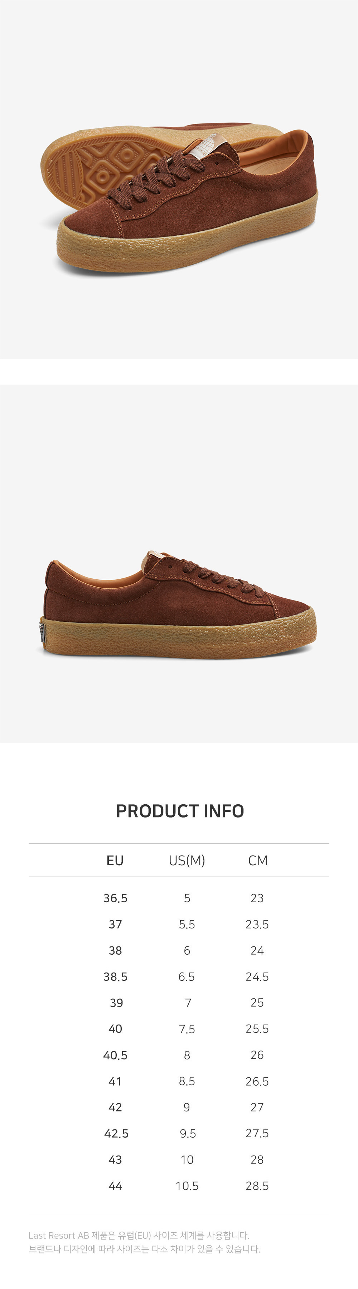Click EU size 40.5 entry
Screen dimensions: 358x1289
(x=115, y=1055)
